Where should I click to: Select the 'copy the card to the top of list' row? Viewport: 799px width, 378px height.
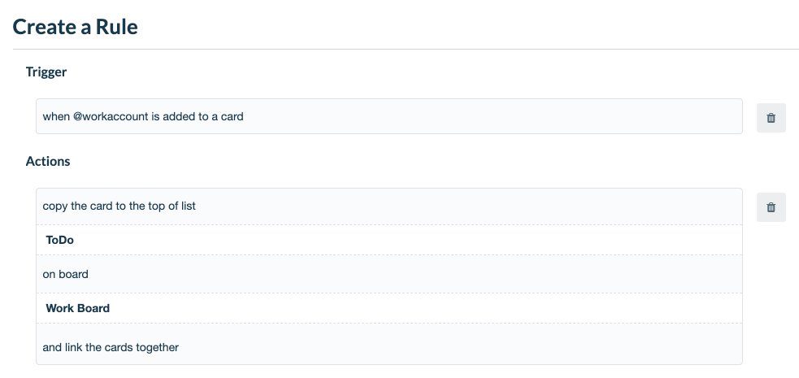[389, 206]
